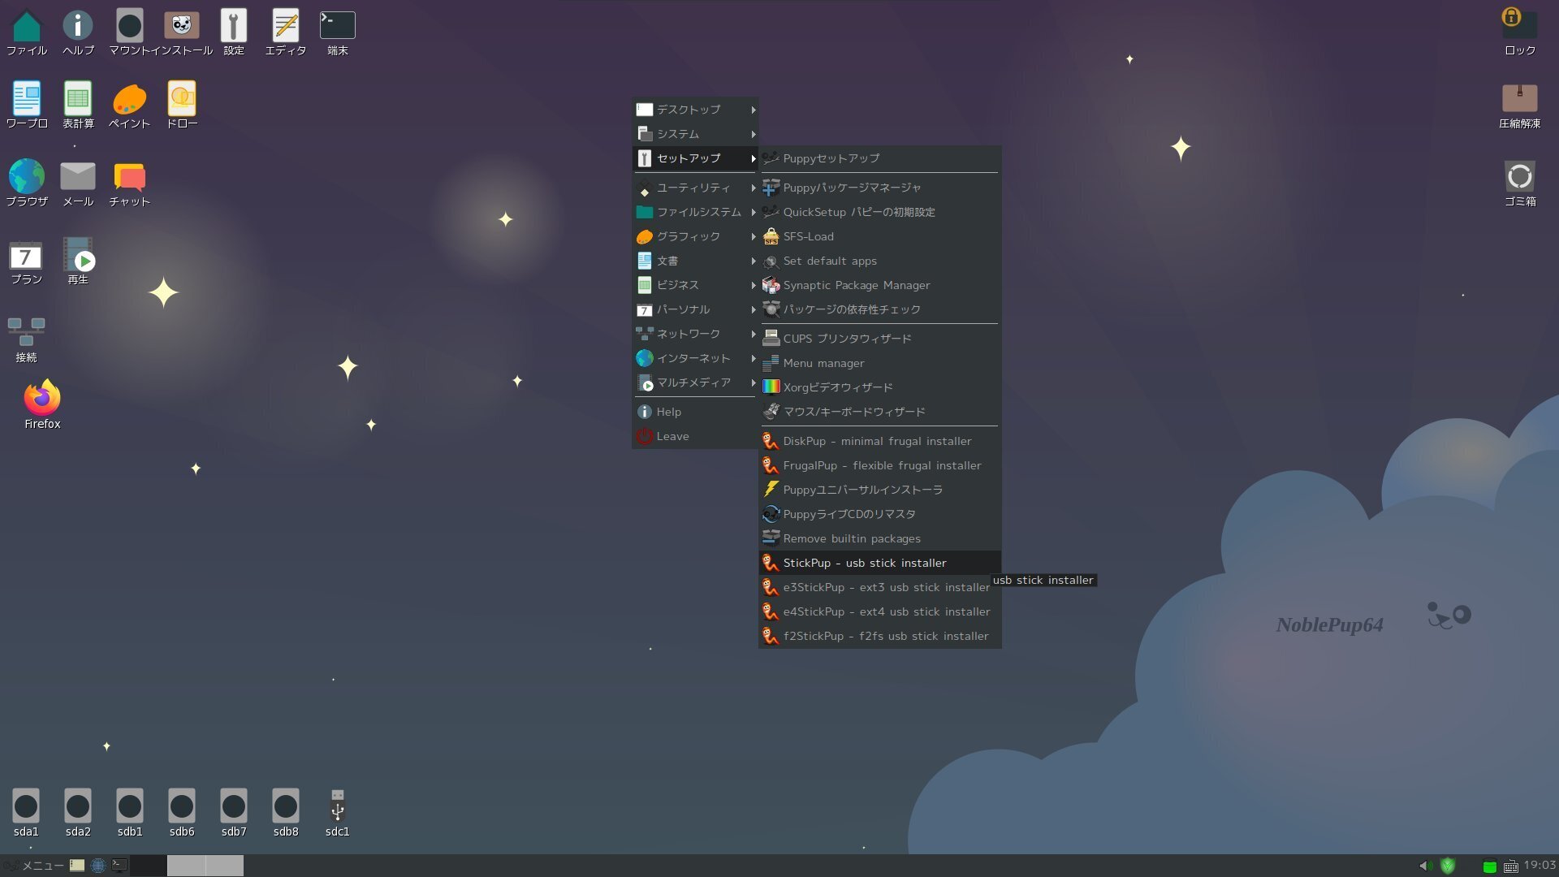Select StickPup usb stick installer entry

[864, 563]
